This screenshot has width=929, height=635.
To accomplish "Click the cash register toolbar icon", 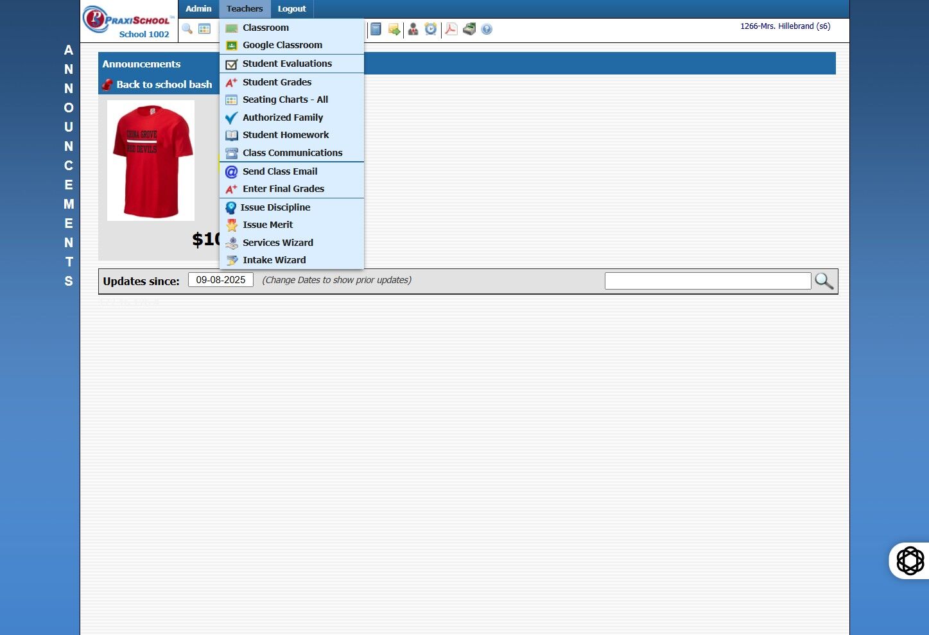I will pos(469,29).
